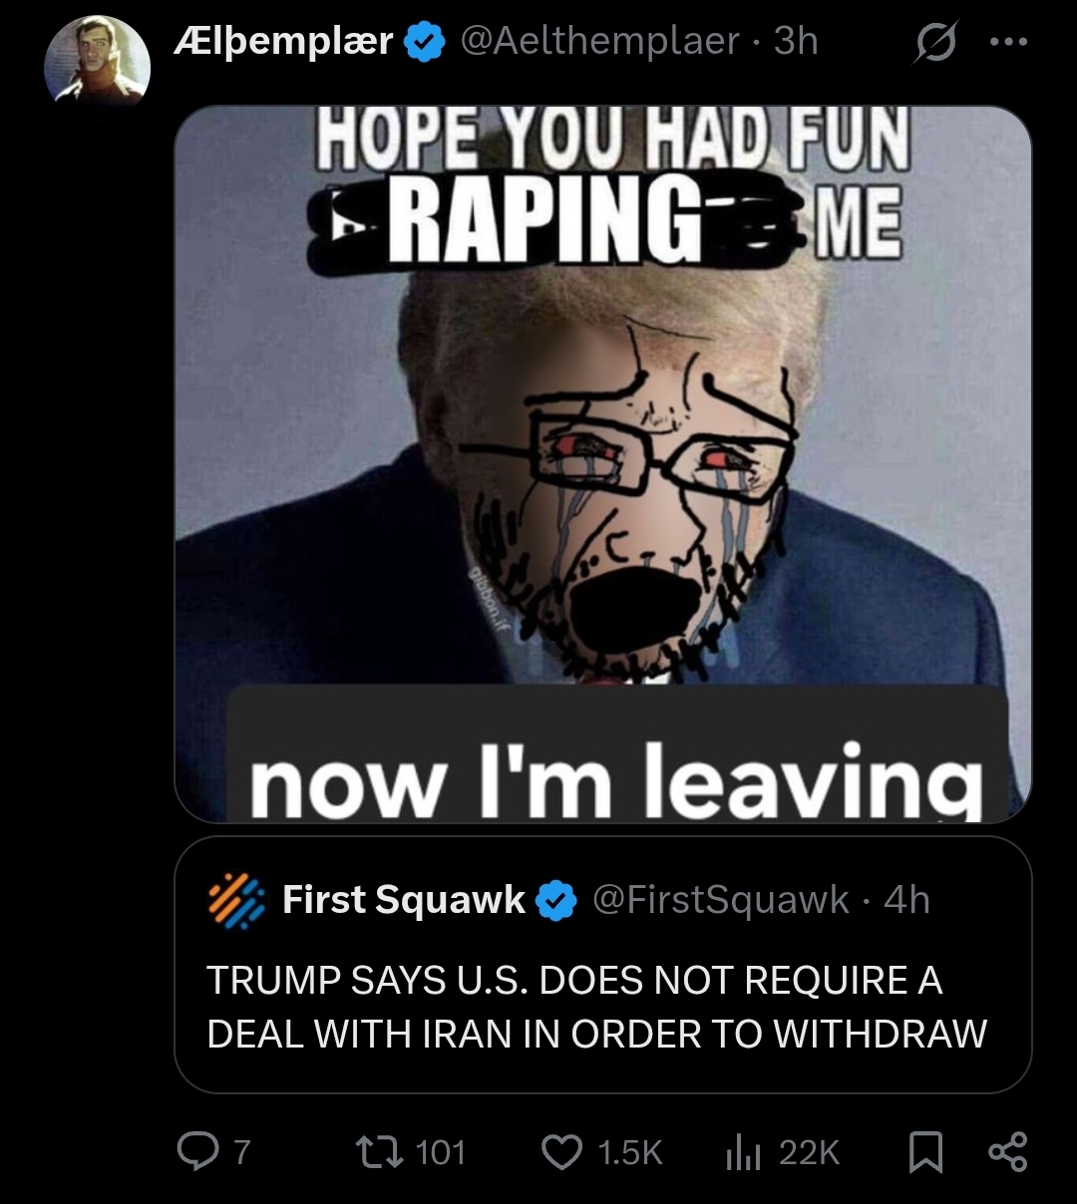Open the reply comment icon
This screenshot has width=1077, height=1204.
point(198,1152)
